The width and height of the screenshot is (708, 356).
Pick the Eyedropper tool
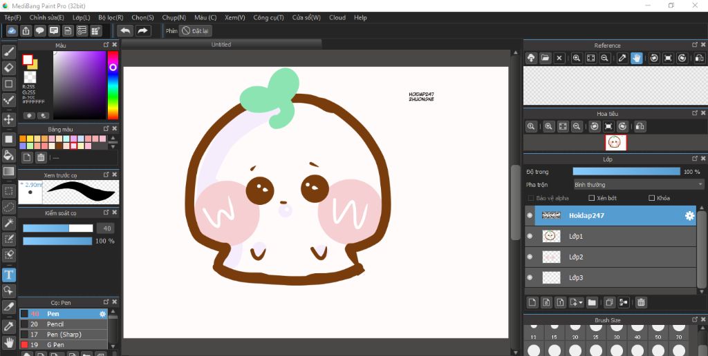tap(9, 326)
